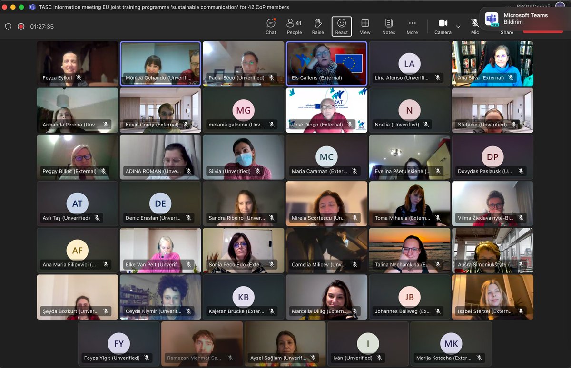571x368 pixels.
Task: Click the TASC information meeting window title
Action: 164,7
